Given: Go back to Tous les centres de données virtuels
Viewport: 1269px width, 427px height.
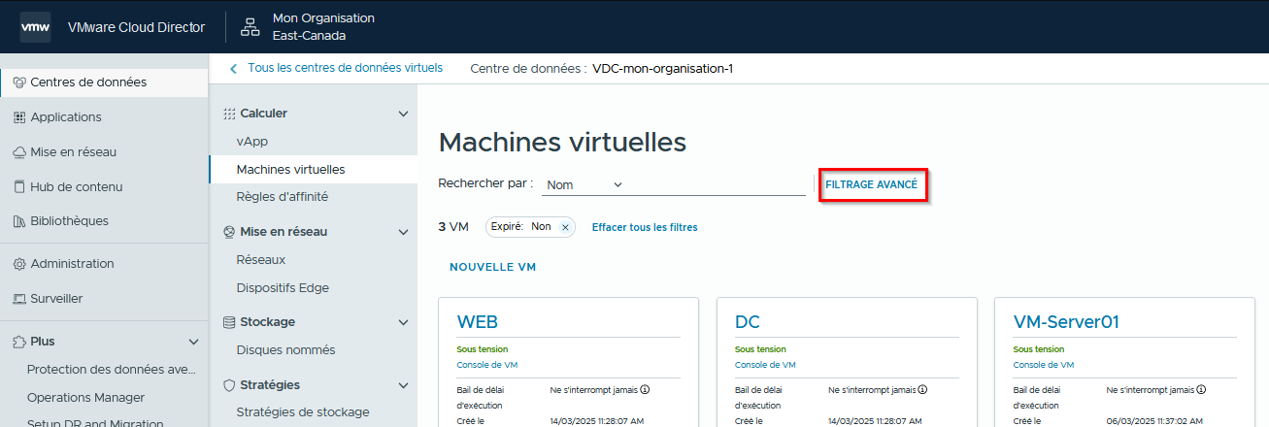Looking at the screenshot, I should [345, 68].
